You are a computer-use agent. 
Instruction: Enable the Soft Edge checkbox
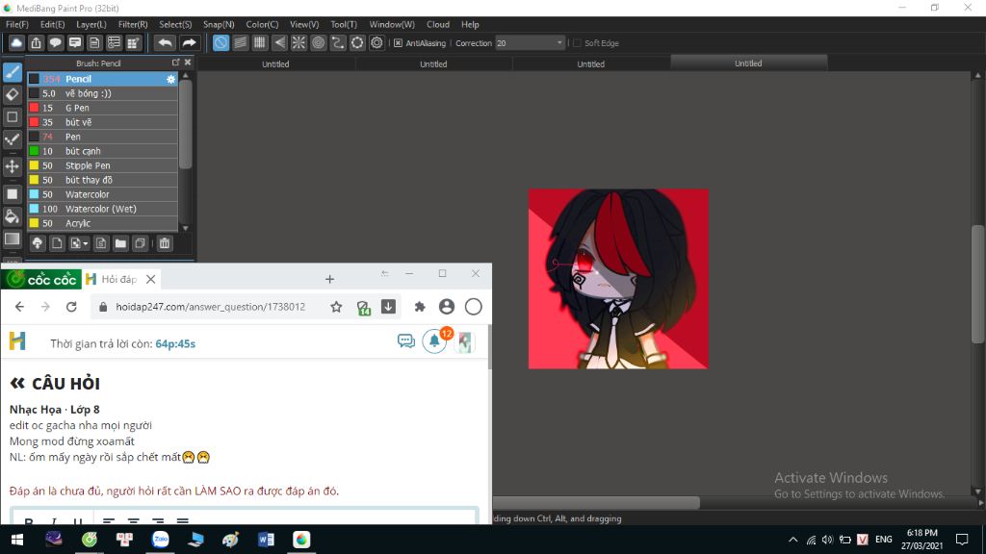pos(578,43)
